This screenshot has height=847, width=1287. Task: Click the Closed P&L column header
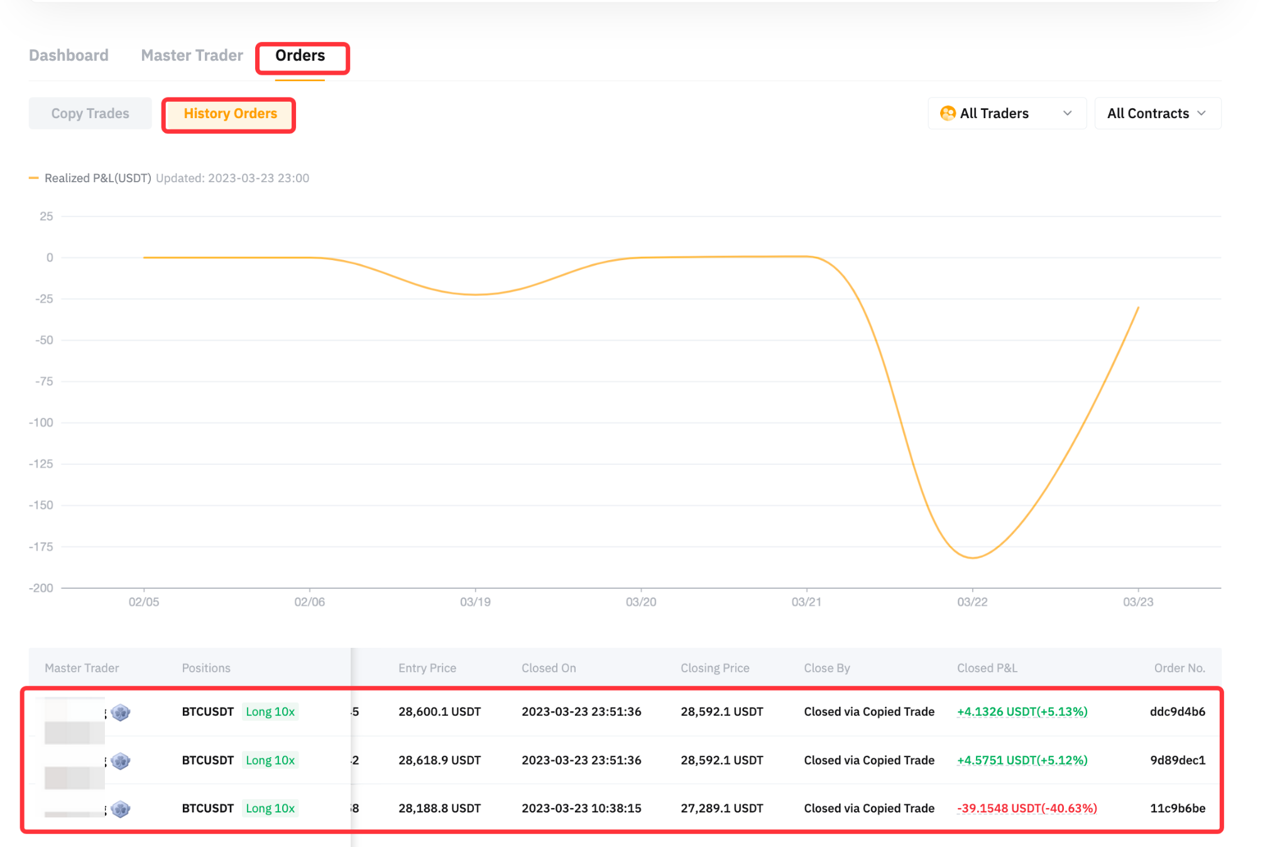click(987, 668)
